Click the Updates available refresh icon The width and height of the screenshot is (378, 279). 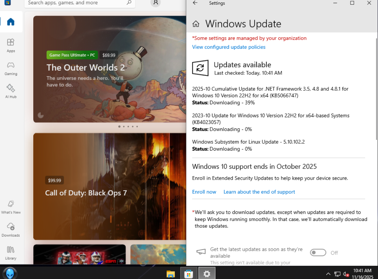pos(200,68)
